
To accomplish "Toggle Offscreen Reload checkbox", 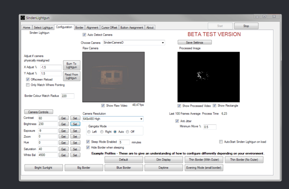I will tap(28, 79).
